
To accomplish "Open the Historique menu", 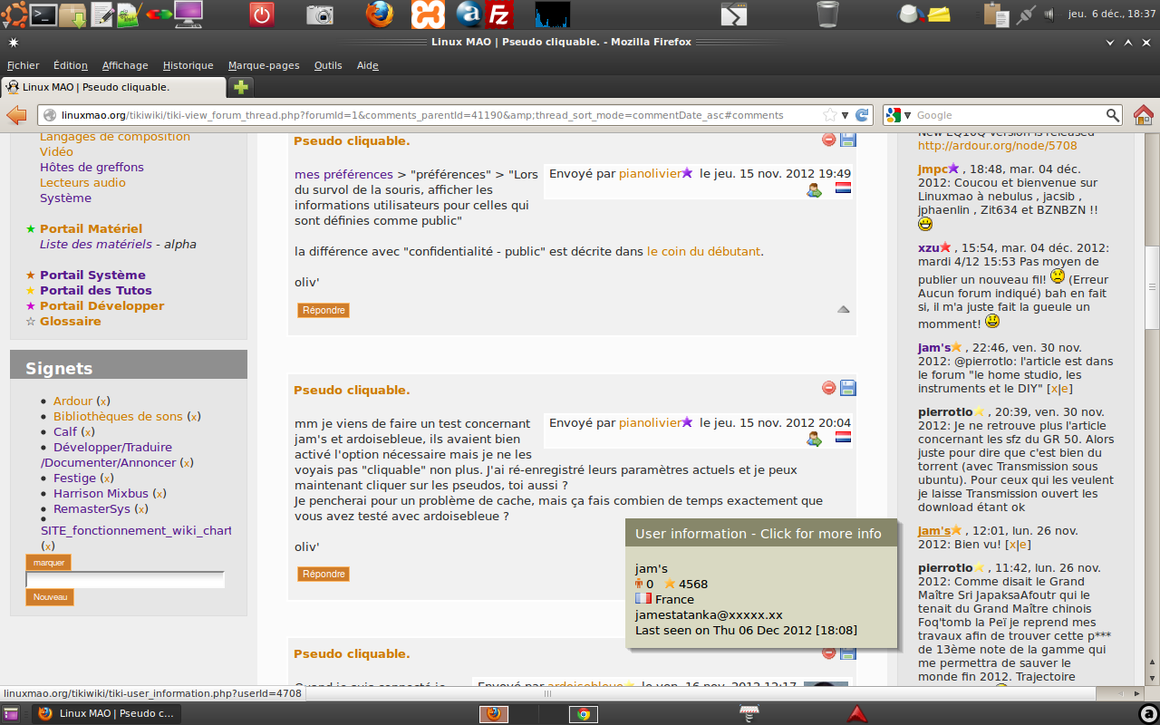I will tap(188, 65).
